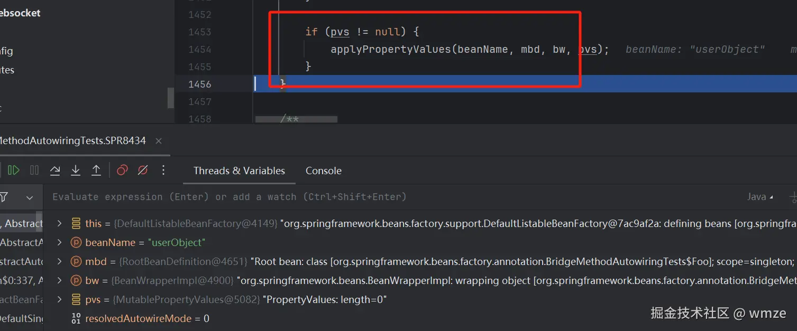Click the gutter at line 1453
This screenshot has height=331, width=797.
point(200,32)
